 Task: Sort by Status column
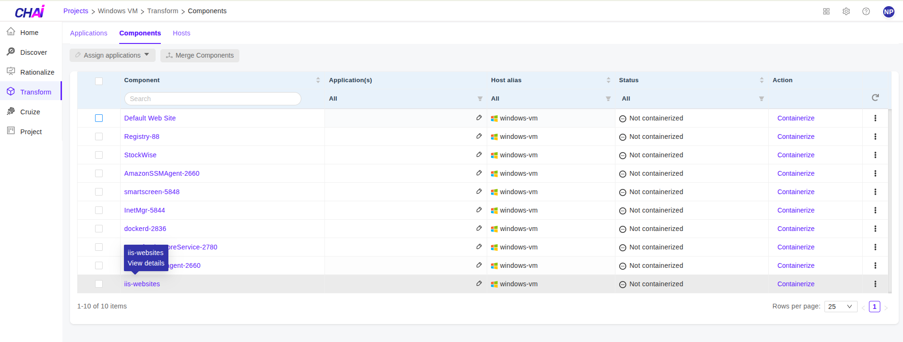coord(762,80)
